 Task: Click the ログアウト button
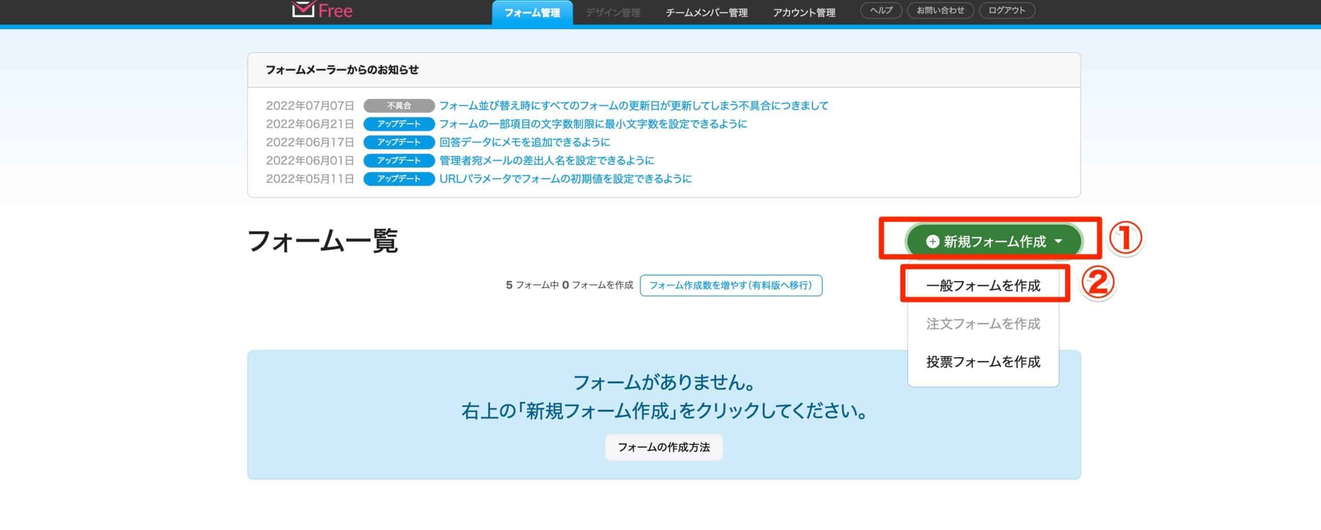[x=1006, y=9]
